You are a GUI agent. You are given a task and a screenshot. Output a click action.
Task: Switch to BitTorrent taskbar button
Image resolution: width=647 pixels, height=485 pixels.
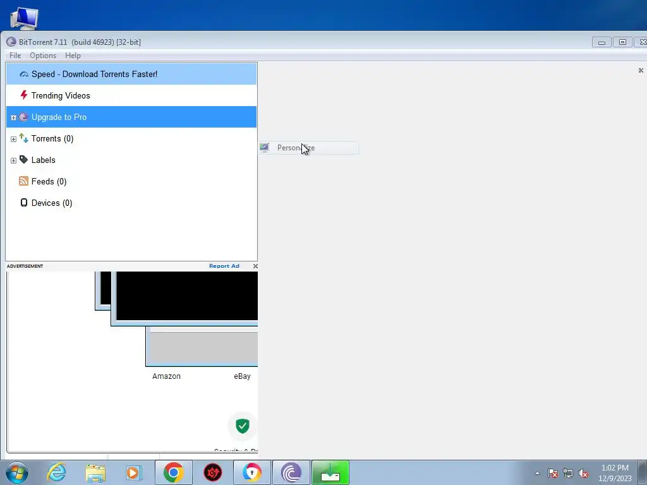(291, 472)
